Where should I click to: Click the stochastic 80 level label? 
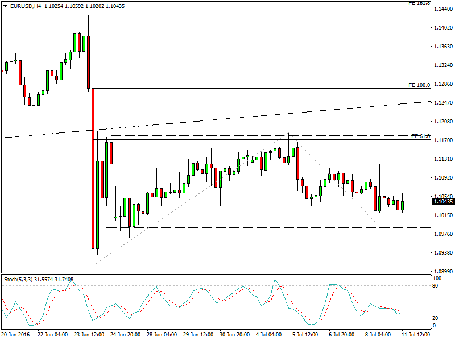coord(435,286)
